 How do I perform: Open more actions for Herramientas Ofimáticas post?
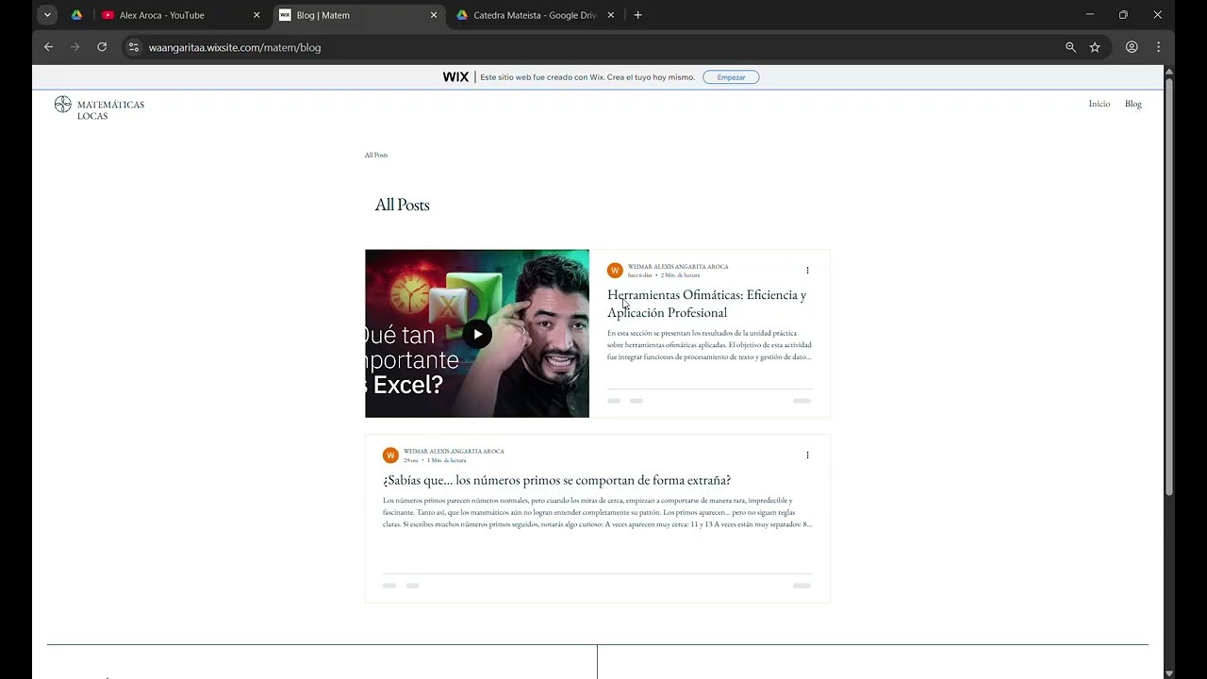pyautogui.click(x=807, y=271)
